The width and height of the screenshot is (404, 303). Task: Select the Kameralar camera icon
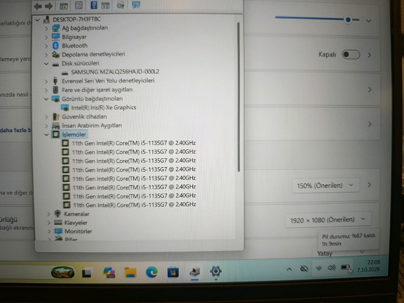[58, 213]
